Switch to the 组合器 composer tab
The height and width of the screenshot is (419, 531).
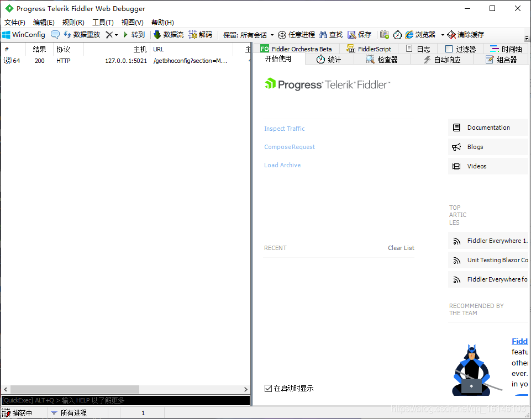(501, 60)
